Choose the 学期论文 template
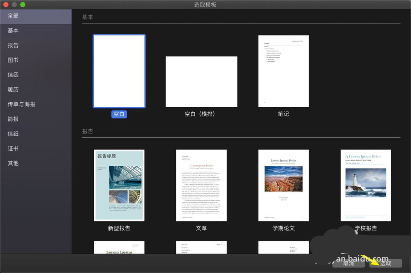Screen dimensions: 411x273 point(283,185)
